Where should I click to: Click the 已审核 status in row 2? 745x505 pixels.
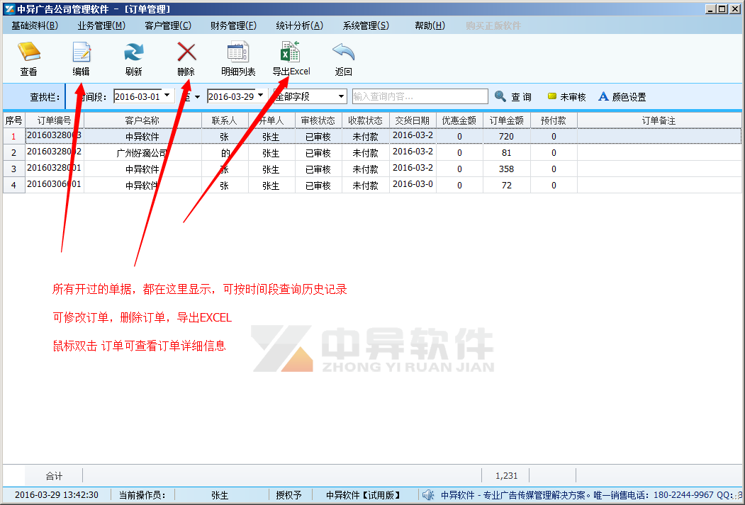tap(318, 153)
